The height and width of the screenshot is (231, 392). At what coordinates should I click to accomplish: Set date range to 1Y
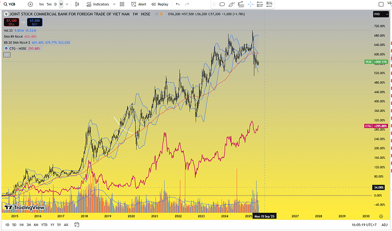[52, 225]
